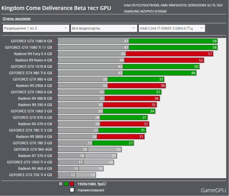Click the red X beside Radeon R9 Fury X
The width and height of the screenshot is (229, 196).
(x=54, y=54)
